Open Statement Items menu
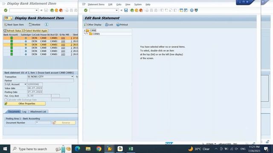The image size is (273, 153). [96, 5]
